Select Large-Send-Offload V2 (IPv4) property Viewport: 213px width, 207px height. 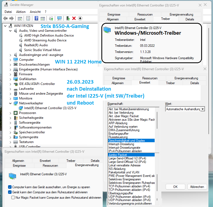click(x=131, y=158)
